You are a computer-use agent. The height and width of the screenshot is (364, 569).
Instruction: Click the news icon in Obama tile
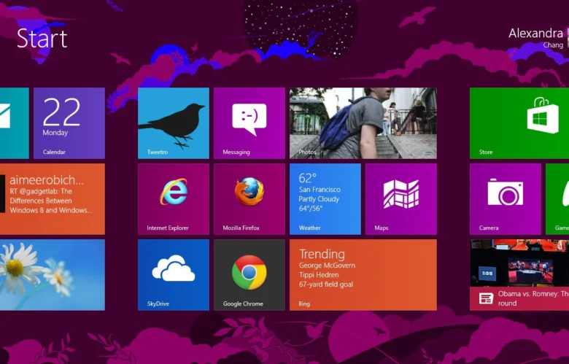(x=486, y=298)
